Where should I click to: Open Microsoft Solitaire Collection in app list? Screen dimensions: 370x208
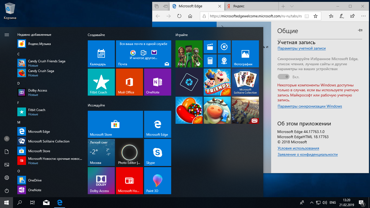pos(49,141)
